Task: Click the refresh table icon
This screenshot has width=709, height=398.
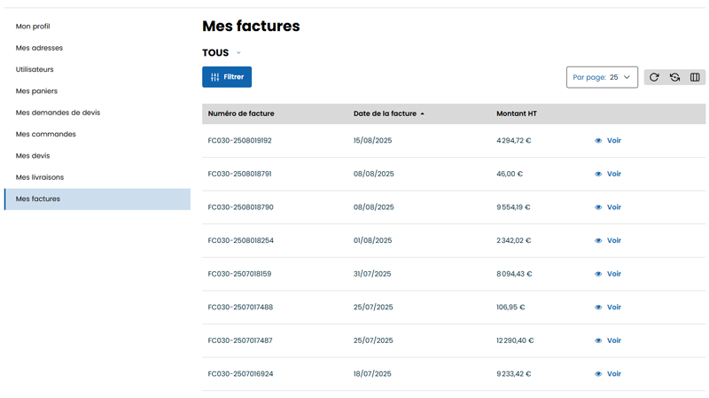Action: coord(654,77)
